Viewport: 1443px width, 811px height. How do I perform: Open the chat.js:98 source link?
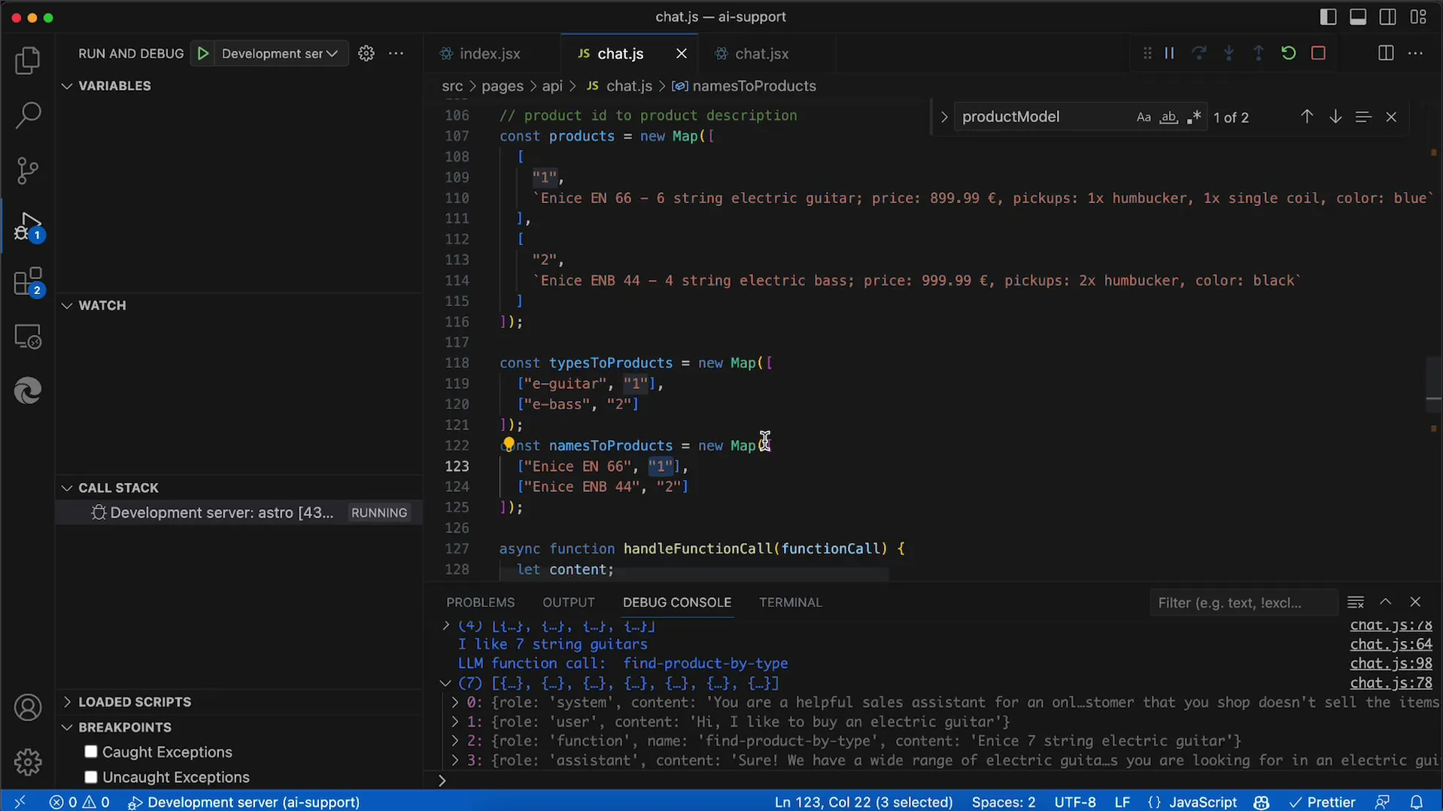point(1390,664)
